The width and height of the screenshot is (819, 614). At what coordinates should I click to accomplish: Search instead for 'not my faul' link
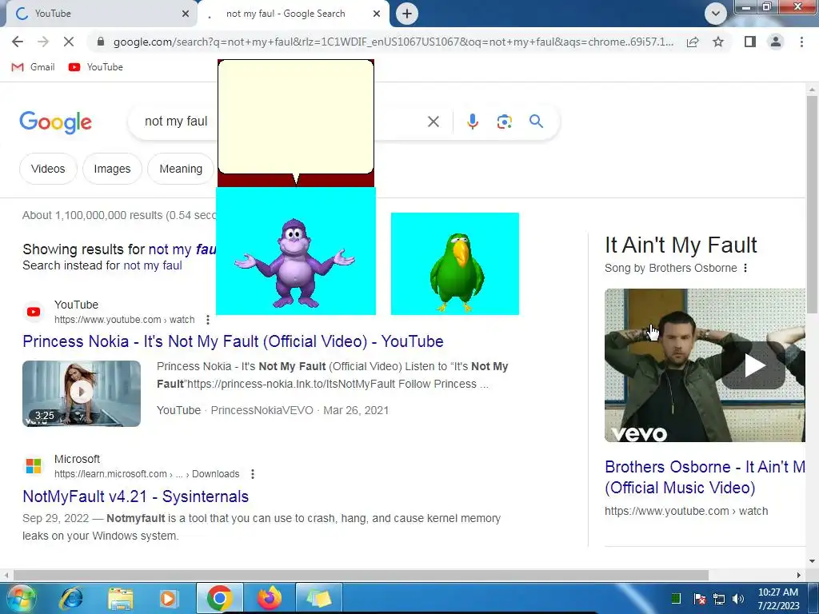click(153, 265)
